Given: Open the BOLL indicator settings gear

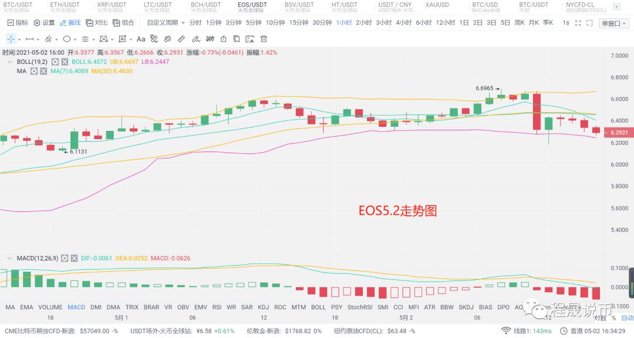Looking at the screenshot, I should pos(55,62).
